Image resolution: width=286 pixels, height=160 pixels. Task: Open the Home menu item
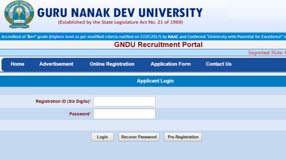tap(17, 64)
